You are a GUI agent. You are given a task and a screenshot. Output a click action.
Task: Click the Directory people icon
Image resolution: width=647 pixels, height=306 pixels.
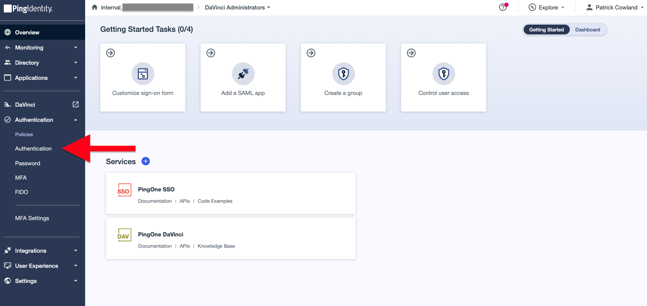[x=8, y=62]
